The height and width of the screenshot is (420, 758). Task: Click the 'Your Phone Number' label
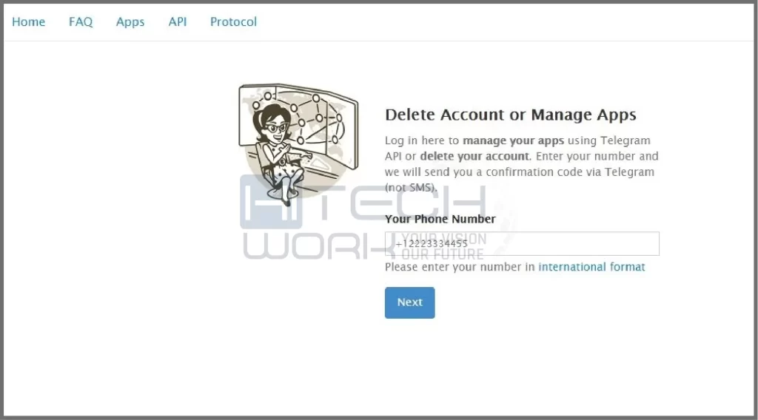[x=440, y=219]
